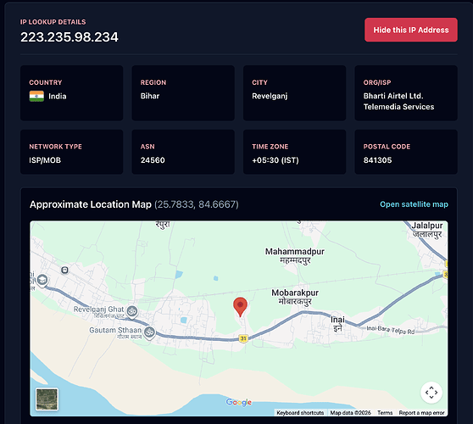Click the school icon on map
Screen dimensions: 473x424
[x=42, y=281]
